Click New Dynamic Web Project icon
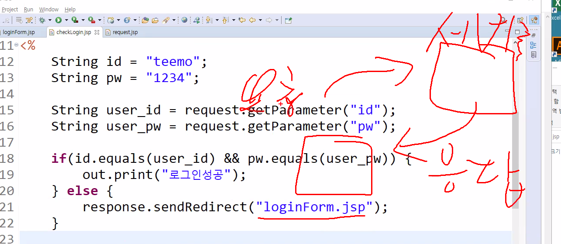 [111, 20]
